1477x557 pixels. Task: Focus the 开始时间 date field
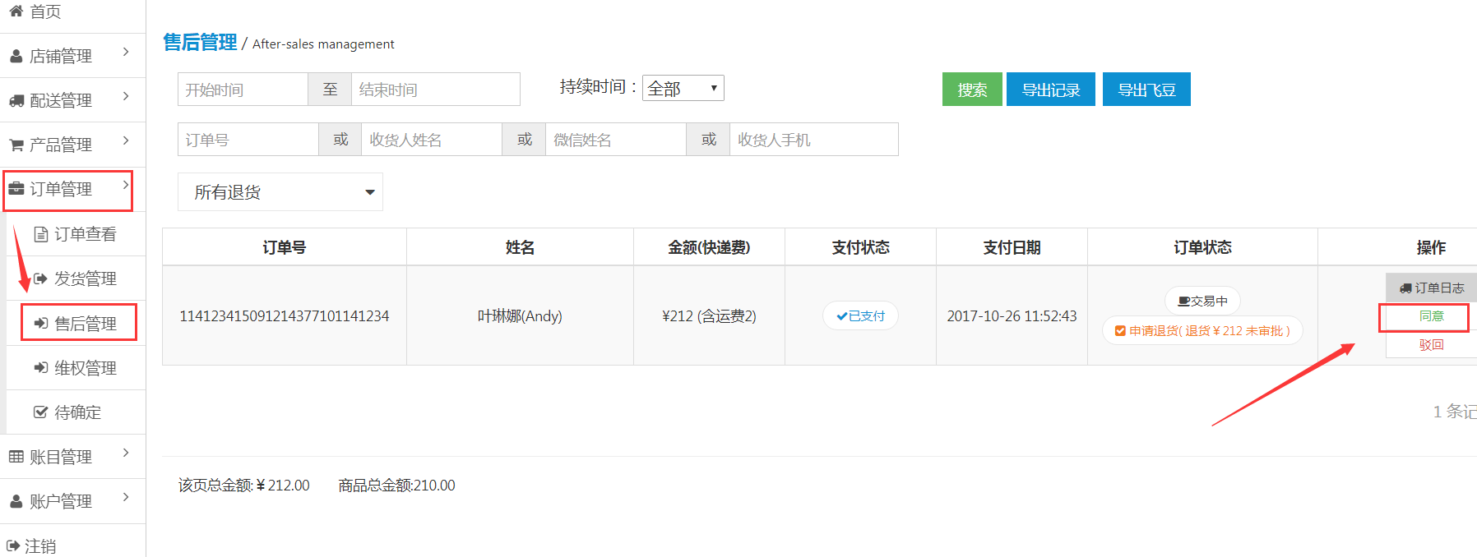[243, 90]
